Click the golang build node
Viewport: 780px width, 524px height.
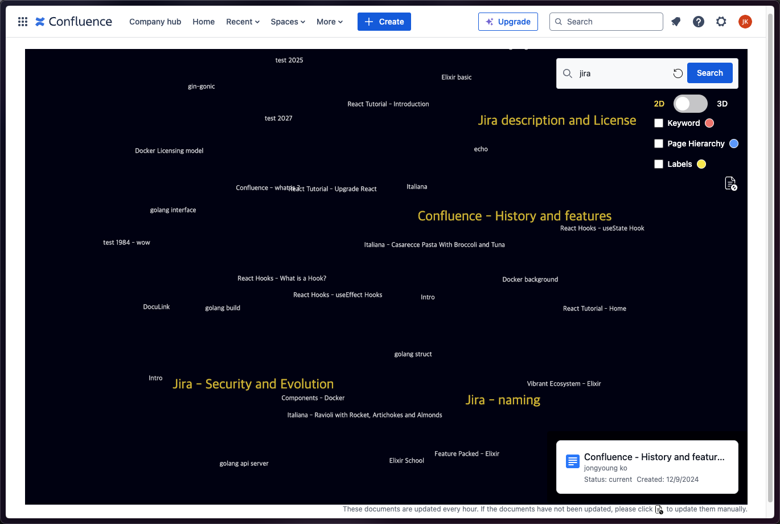click(x=223, y=308)
